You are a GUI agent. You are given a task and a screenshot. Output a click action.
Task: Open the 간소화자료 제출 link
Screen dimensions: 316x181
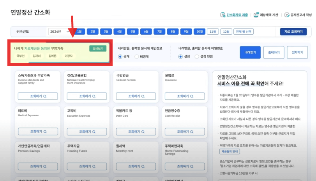coord(237,15)
